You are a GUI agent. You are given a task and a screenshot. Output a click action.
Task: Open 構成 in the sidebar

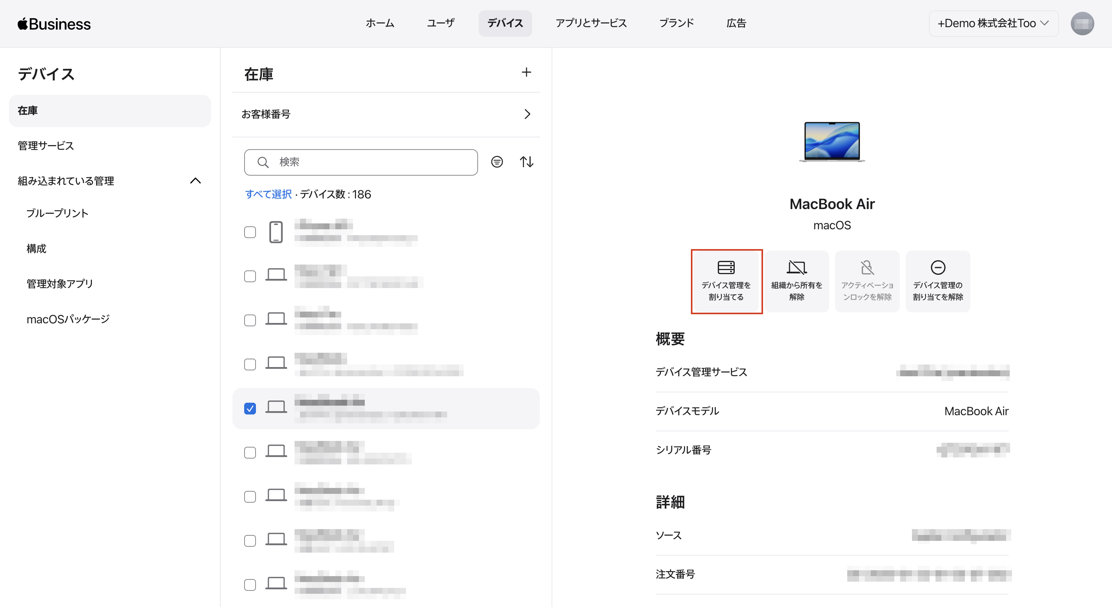36,249
